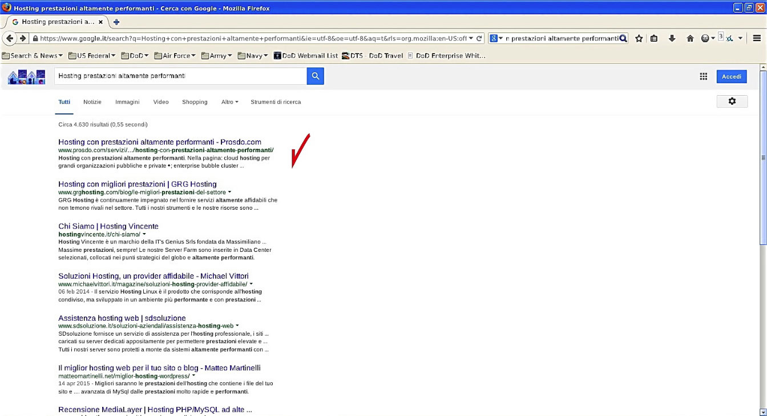Open Downloads with the down arrow icon
The width and height of the screenshot is (767, 416).
[672, 38]
